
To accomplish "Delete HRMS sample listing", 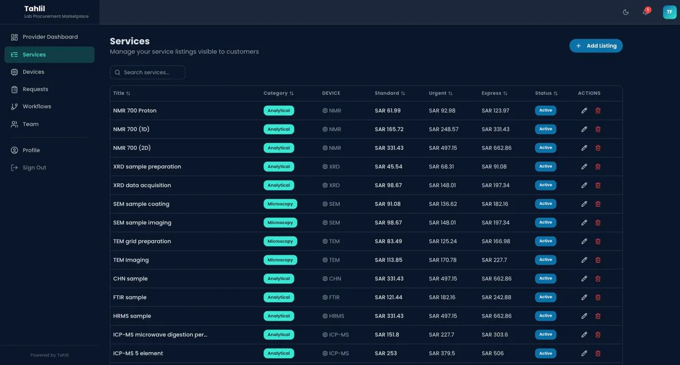I will (598, 316).
